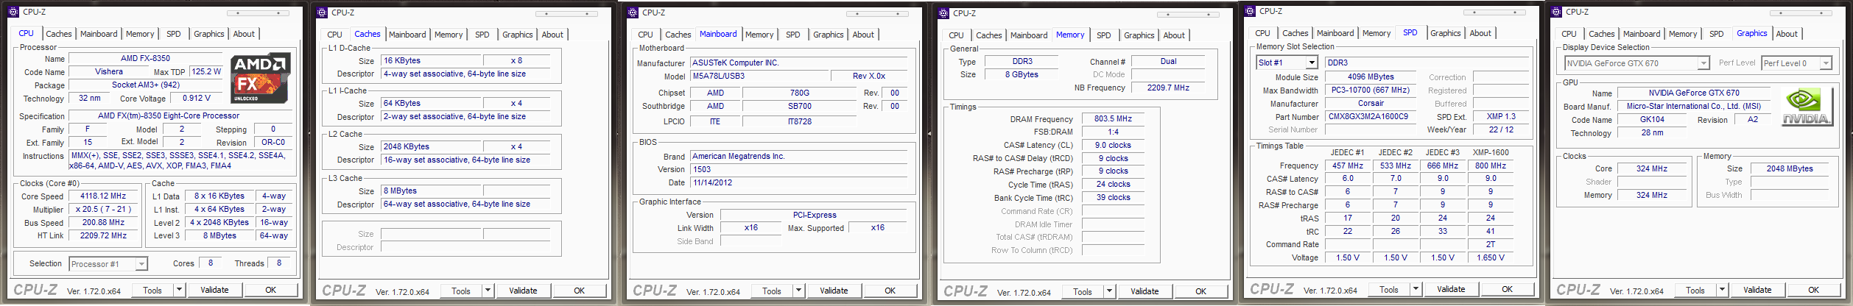The height and width of the screenshot is (306, 1853).
Task: Click the AMD FX processor logo
Action: (261, 78)
